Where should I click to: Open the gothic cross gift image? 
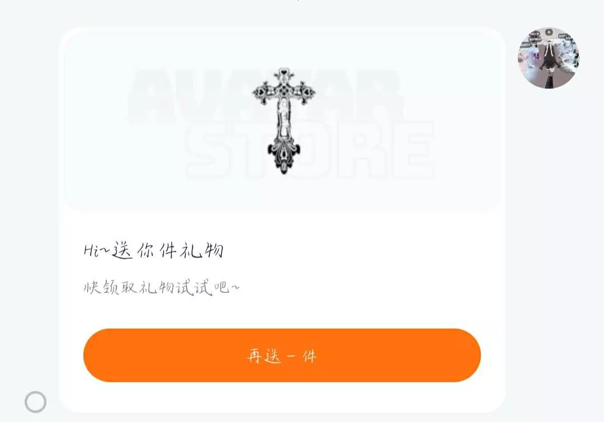coord(284,121)
